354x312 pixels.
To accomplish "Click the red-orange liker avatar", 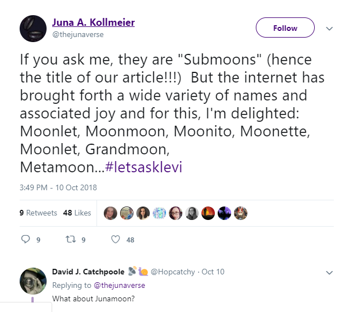I will 208,213.
